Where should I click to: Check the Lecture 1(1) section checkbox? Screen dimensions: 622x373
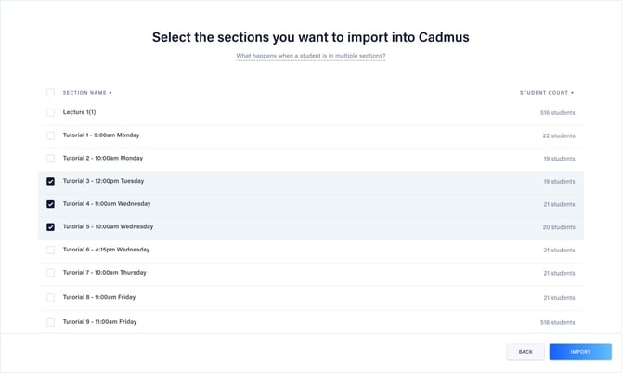click(x=50, y=113)
